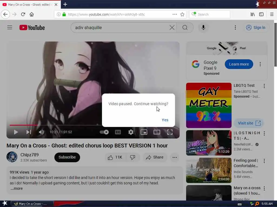Open the Gay Meter ad thumbnail

pyautogui.click(x=209, y=105)
